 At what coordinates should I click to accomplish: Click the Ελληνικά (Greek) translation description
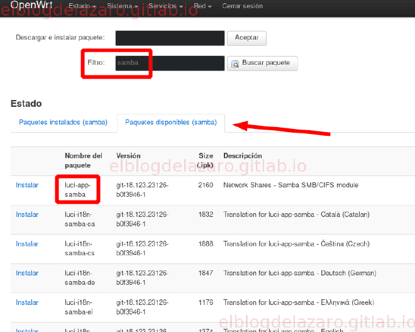tap(299, 302)
